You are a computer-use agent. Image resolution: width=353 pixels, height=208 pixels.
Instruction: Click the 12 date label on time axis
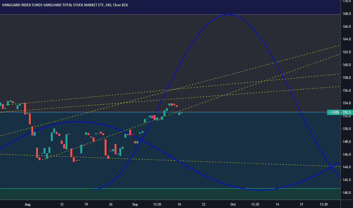pos(62,204)
